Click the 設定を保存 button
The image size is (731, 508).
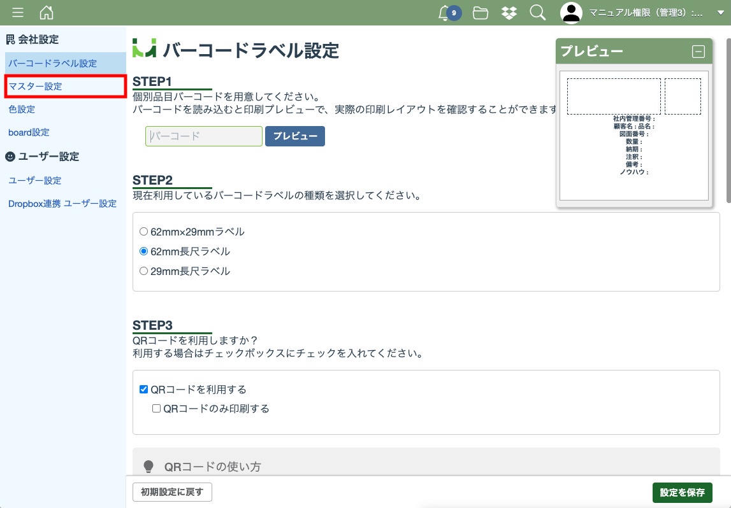pos(682,493)
